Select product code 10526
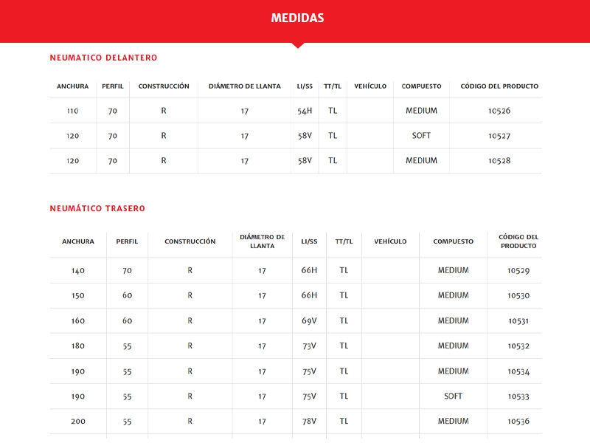This screenshot has height=443, width=590. tap(499, 111)
